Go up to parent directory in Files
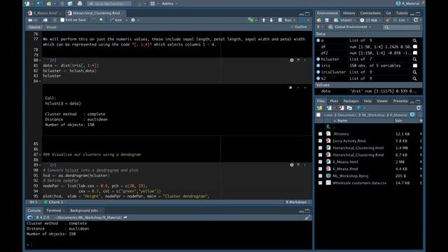Viewport: 448px width, 252px height. [x=328, y=127]
